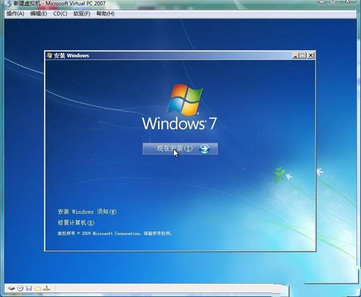Click the 安装 Windows setup window icon
Screen dimensions: 361x297
point(49,55)
